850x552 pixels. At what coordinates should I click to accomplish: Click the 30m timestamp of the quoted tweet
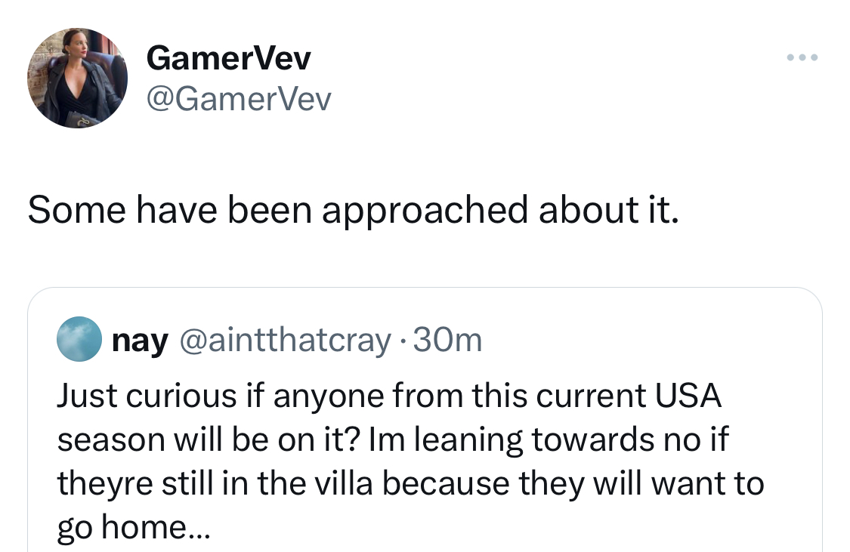click(x=447, y=341)
